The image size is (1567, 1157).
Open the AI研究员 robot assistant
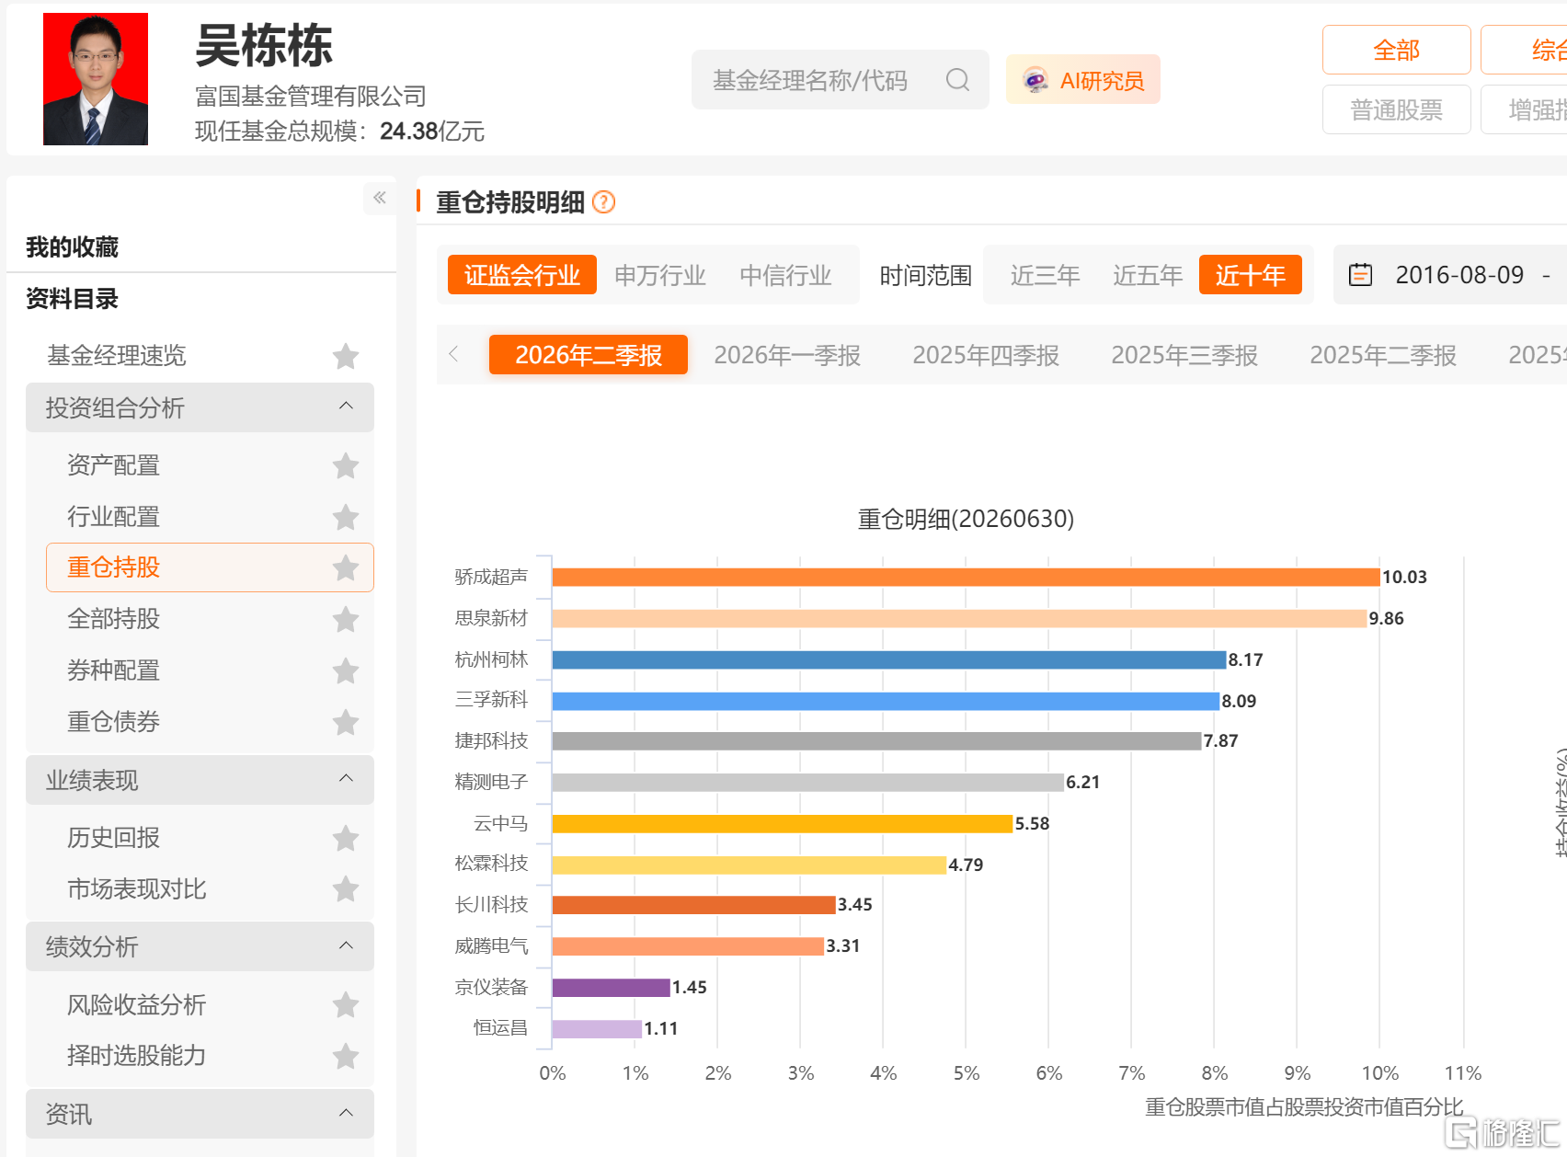click(x=1082, y=80)
